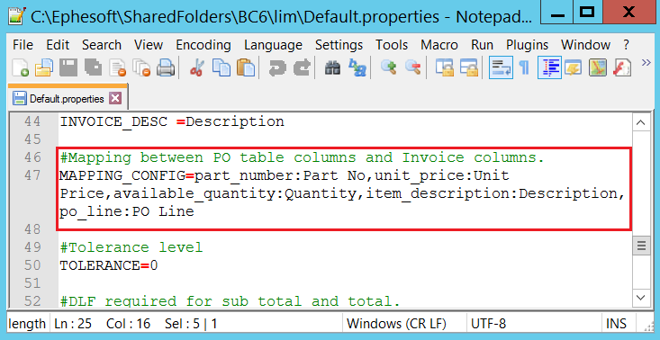This screenshot has width=660, height=340.
Task: Click the INS status bar field
Action: 616,324
